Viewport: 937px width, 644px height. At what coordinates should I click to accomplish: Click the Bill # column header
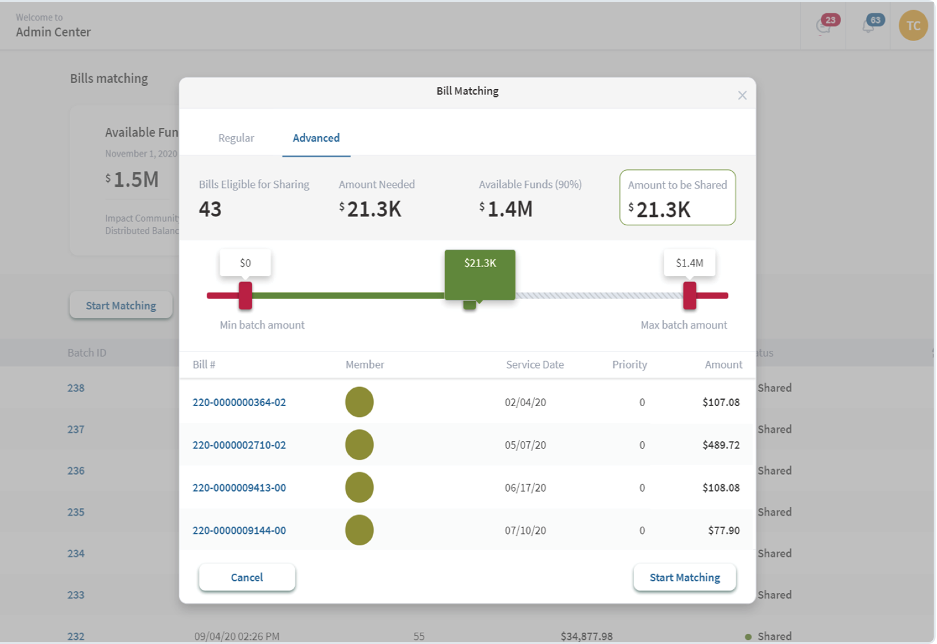coord(204,365)
